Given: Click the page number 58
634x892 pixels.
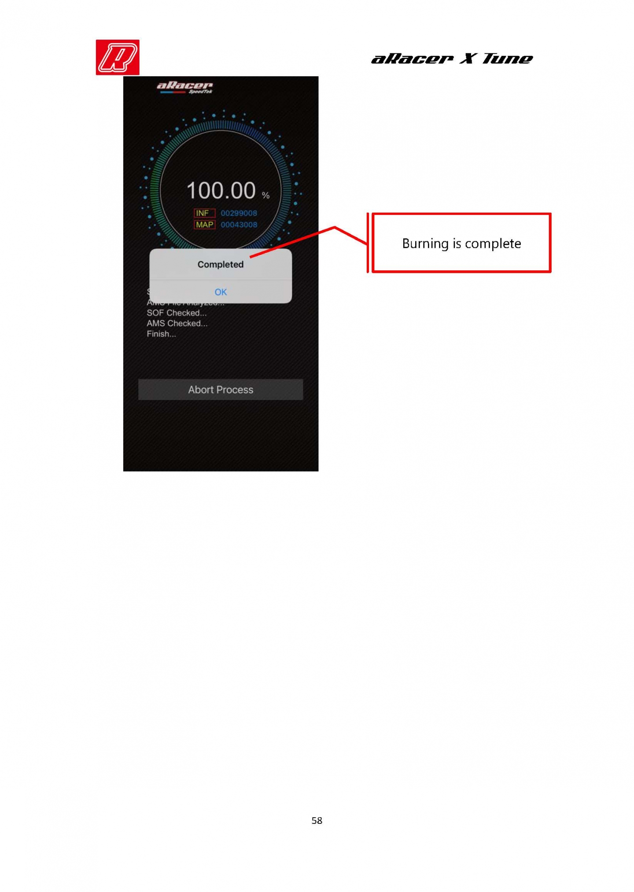Looking at the screenshot, I should (317, 821).
